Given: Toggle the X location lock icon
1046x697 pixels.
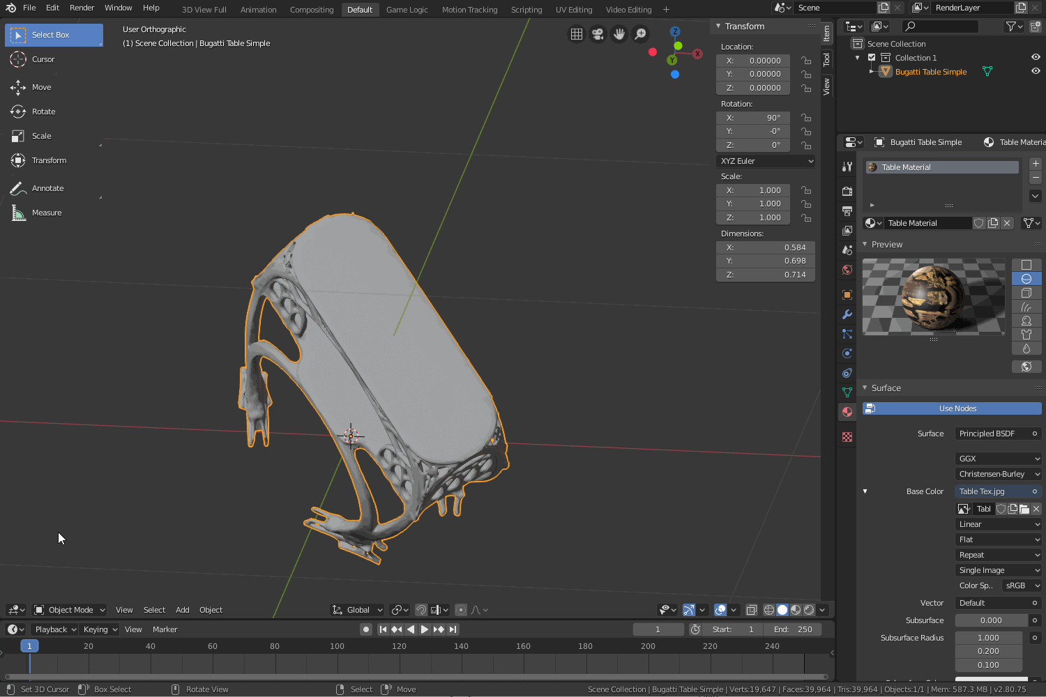Looking at the screenshot, I should point(806,61).
